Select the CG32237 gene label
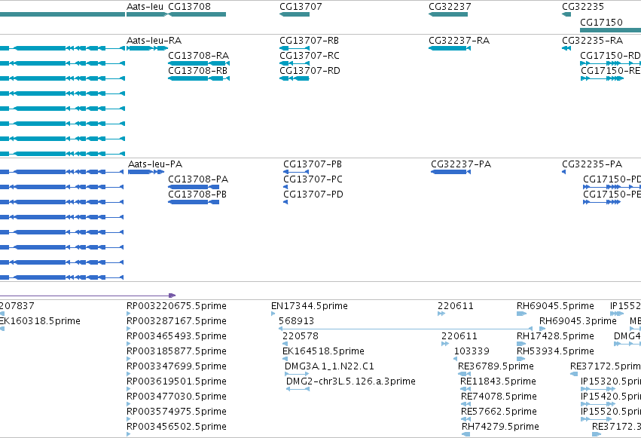641x438 pixels. (x=450, y=7)
